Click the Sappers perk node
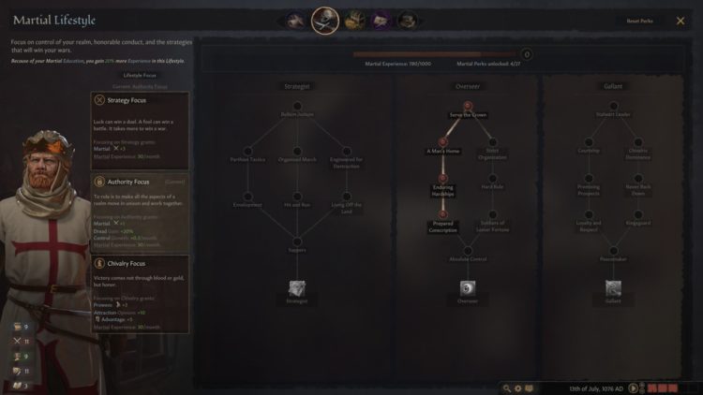This screenshot has width=703, height=395. (297, 241)
